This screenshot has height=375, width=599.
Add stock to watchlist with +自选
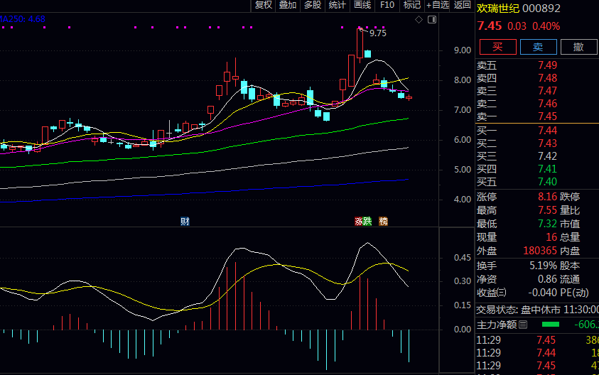coord(437,5)
